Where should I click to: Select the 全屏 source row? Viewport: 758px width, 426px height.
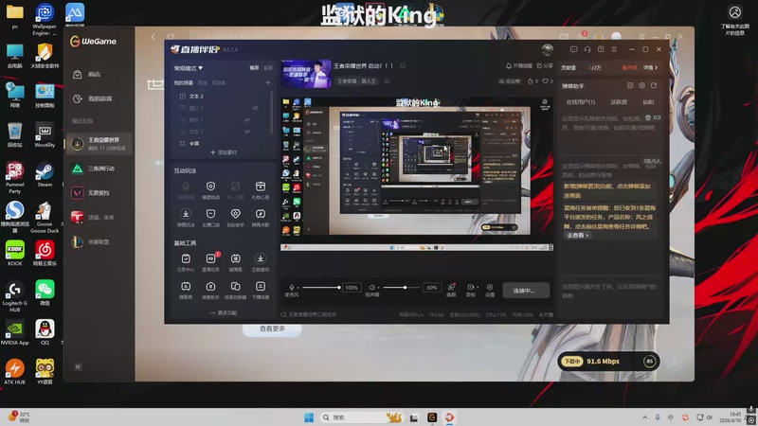click(x=223, y=143)
